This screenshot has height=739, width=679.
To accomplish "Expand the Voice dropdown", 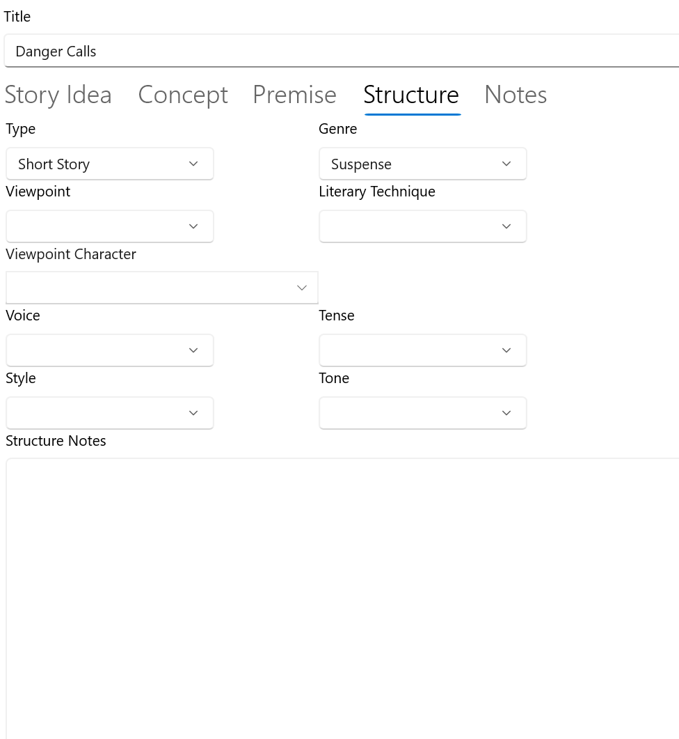I will (110, 350).
